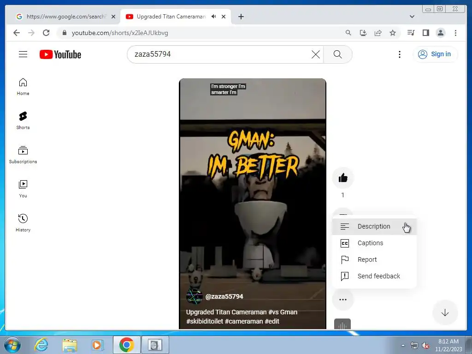Toggle the Chrome side panel
This screenshot has height=354, width=472.
click(x=425, y=33)
